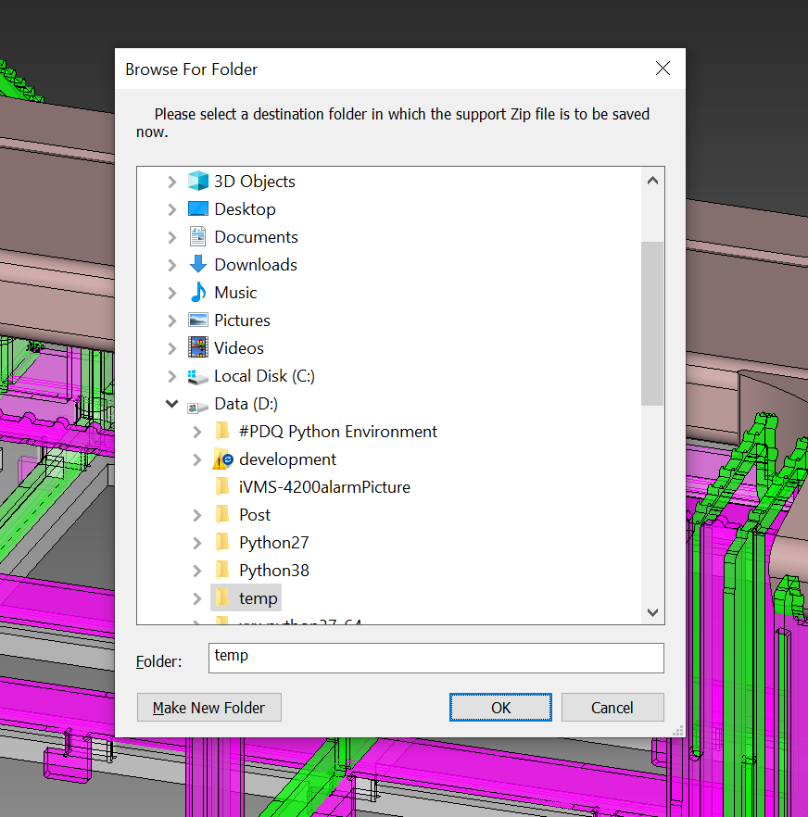The image size is (808, 817).
Task: Click the Documents icon in tree
Action: pos(197,237)
